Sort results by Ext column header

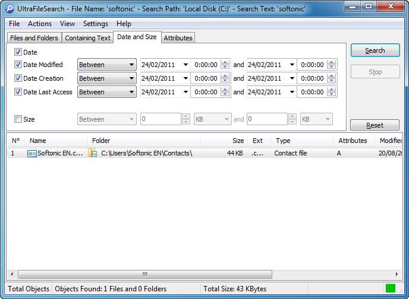click(x=259, y=141)
